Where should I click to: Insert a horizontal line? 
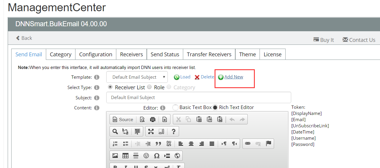(x=136, y=156)
